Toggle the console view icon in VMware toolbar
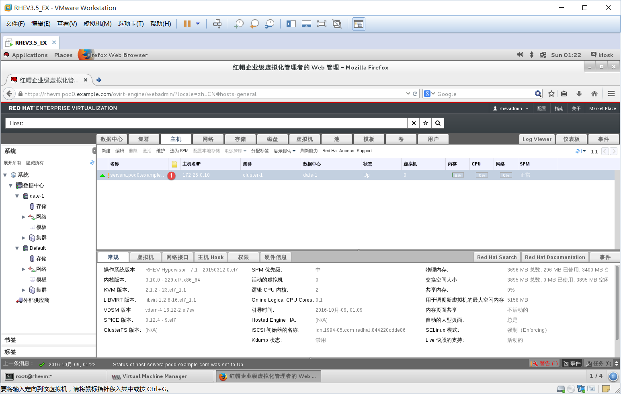 click(x=359, y=24)
